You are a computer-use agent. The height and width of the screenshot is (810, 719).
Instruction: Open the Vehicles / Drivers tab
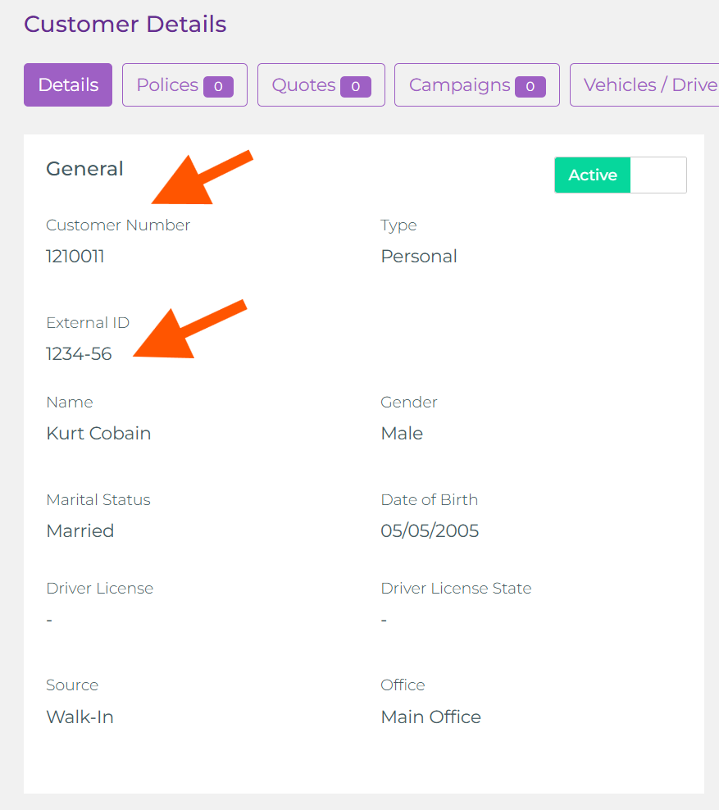[x=649, y=84]
